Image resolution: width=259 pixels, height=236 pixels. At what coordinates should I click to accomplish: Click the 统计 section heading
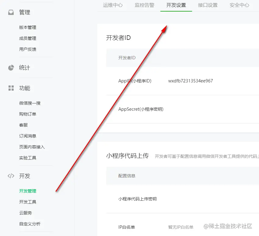[x=25, y=68]
